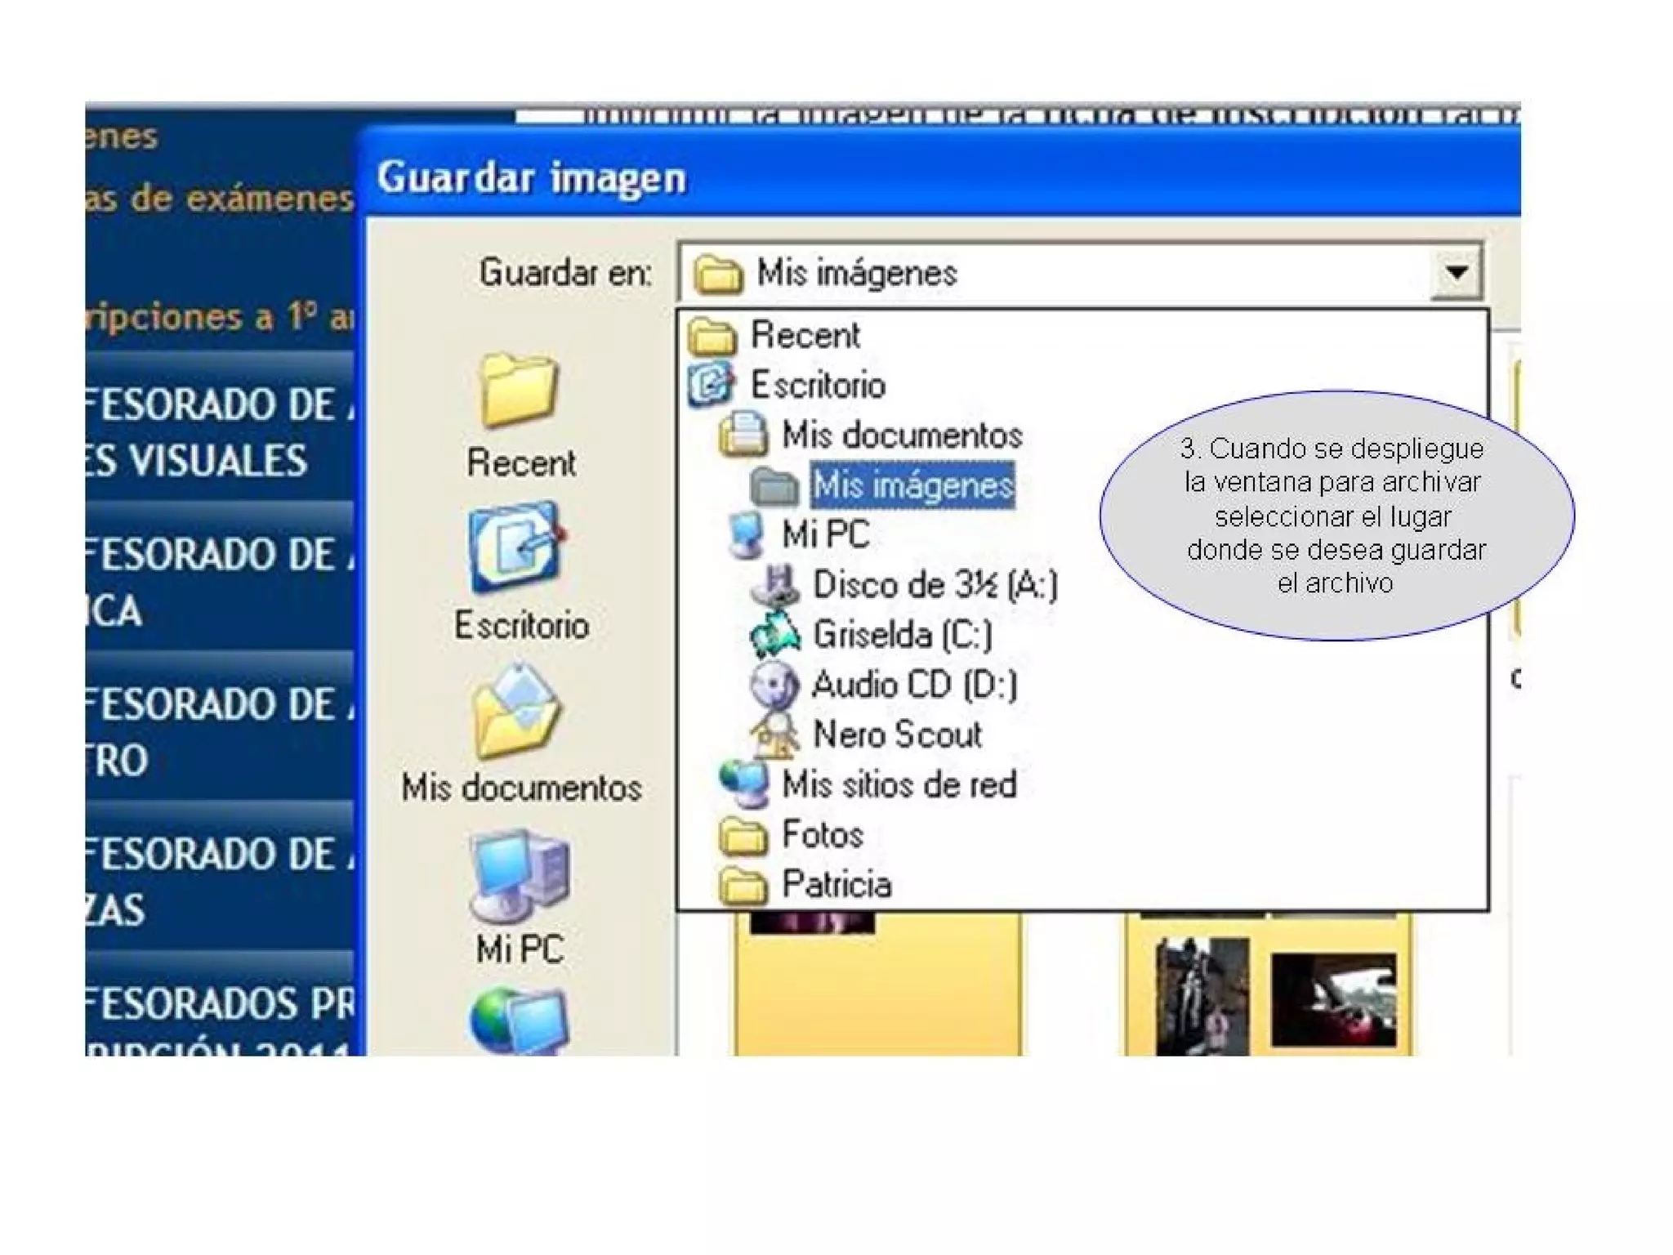Select highlighted Mis imágenes entry
The width and height of the screenshot is (1673, 1255).
click(912, 485)
